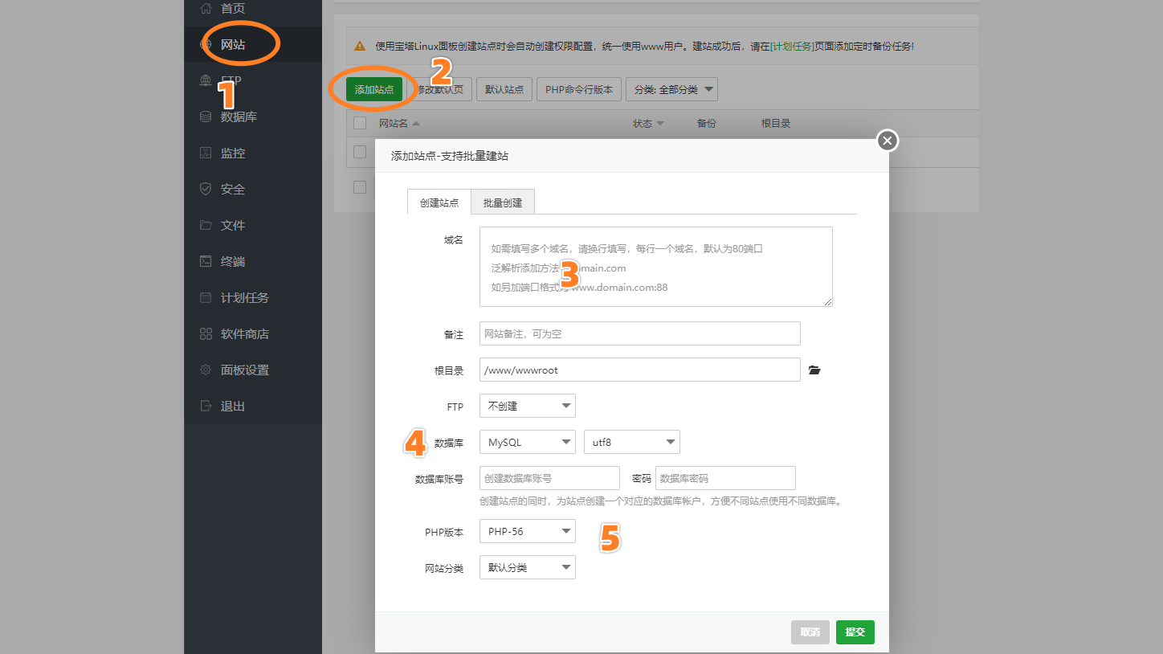Check the second site row checkbox

[x=359, y=187]
